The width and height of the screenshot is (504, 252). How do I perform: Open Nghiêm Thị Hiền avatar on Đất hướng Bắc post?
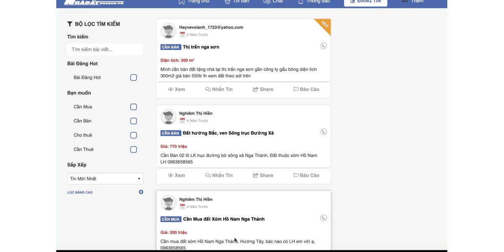pos(168,117)
